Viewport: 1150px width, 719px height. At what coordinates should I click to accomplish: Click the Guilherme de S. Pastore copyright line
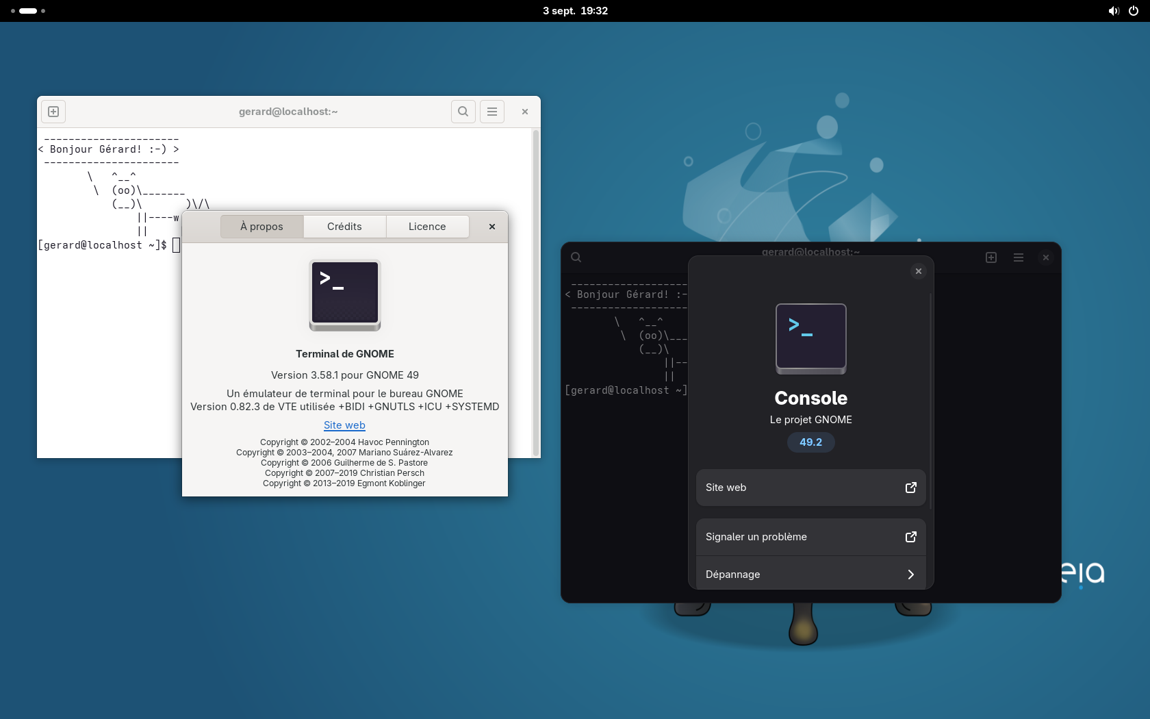coord(344,463)
